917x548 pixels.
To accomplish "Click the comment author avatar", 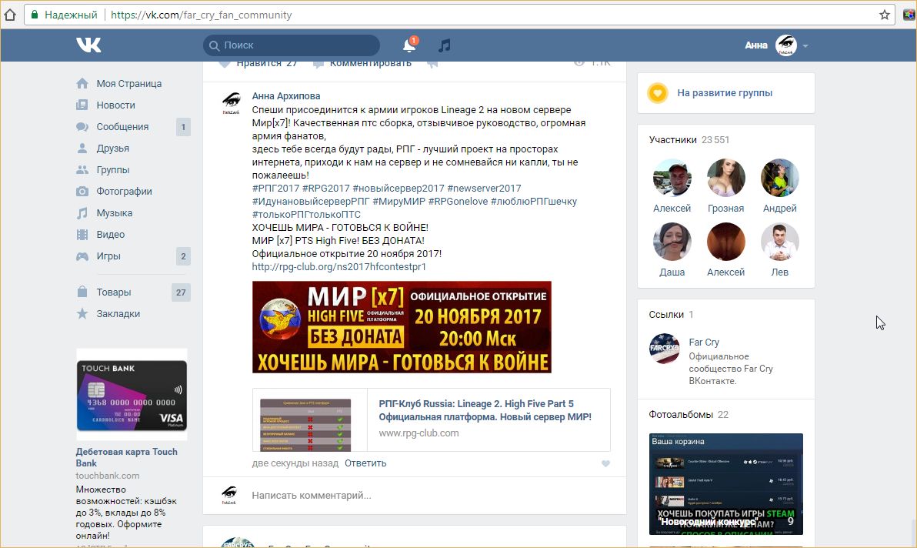I will point(231,103).
